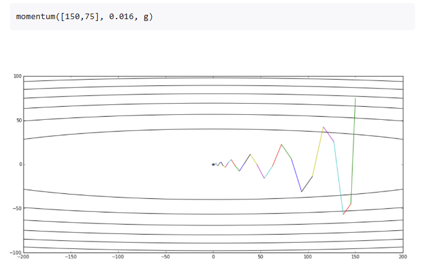Click y-axis tick label -50
Screen dimensions: 425x268
point(16,209)
